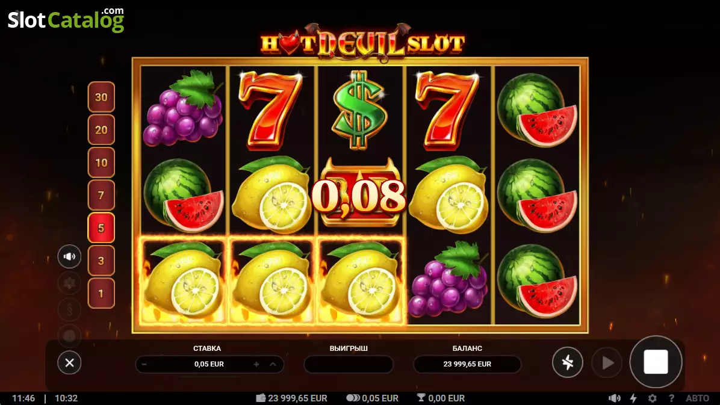Select 30 paylines

(101, 97)
